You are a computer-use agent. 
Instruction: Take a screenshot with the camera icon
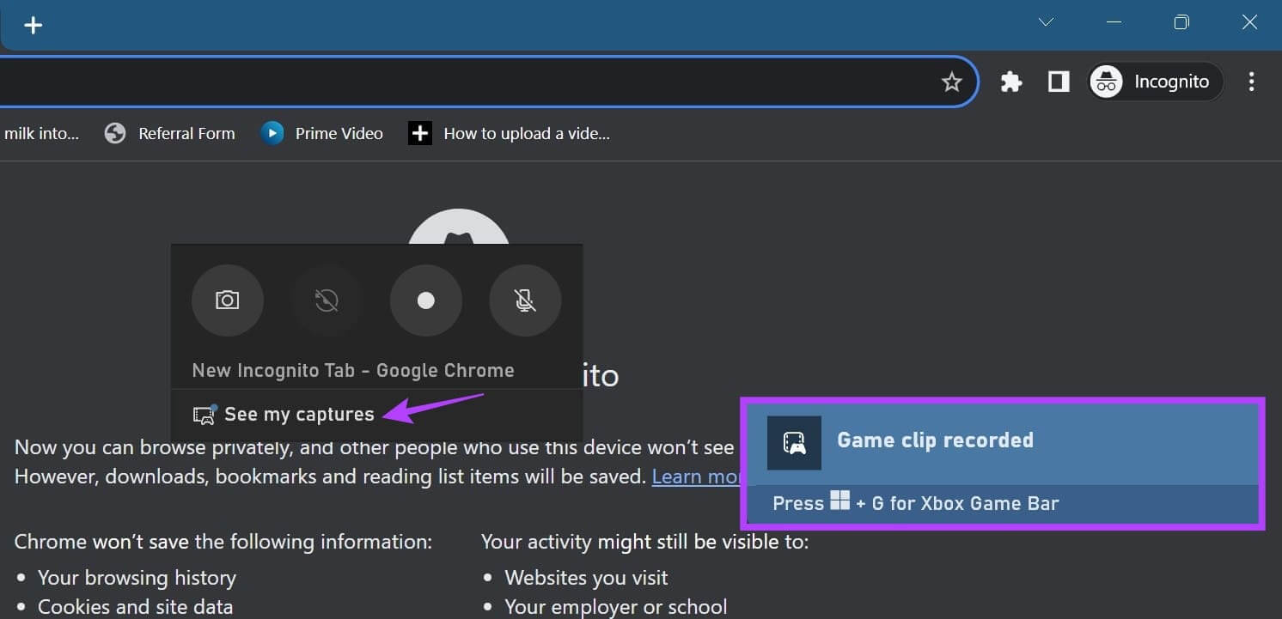point(227,300)
